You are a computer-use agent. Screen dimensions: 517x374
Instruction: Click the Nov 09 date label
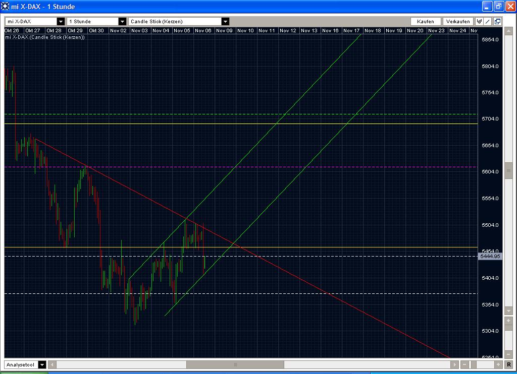224,30
